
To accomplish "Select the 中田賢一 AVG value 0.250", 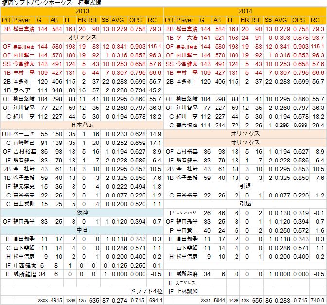I will point(282,231).
